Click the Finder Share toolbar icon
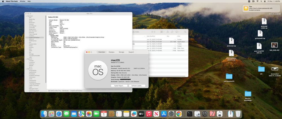The width and height of the screenshot is (282, 119). pos(168,32)
